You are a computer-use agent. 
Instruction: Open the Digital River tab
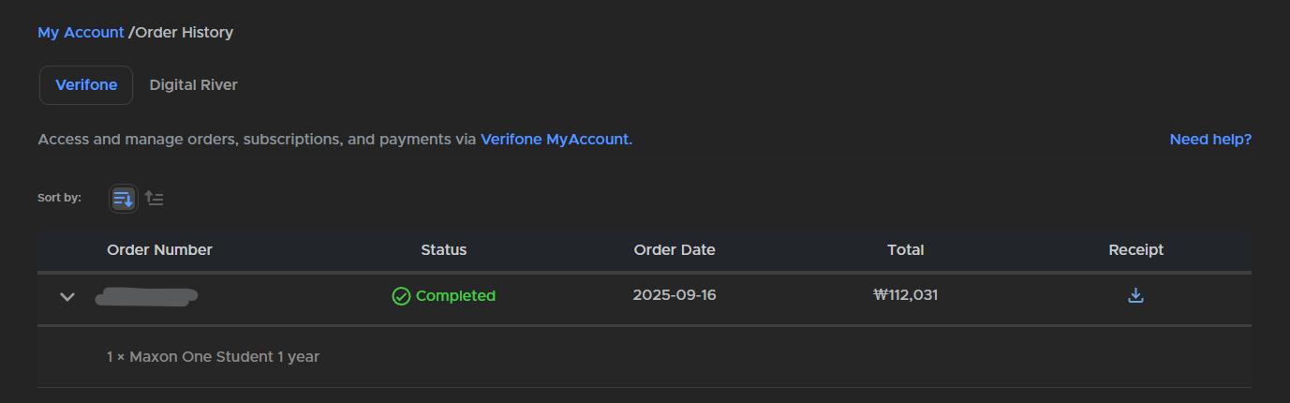(x=193, y=85)
